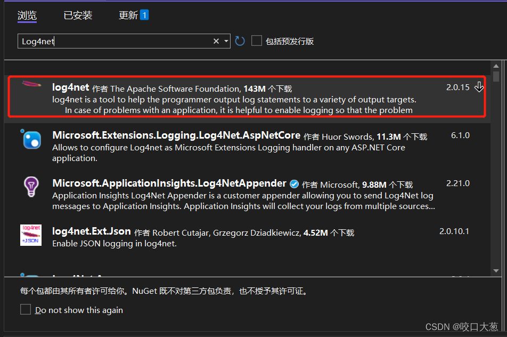Open the 更新 tab
This screenshot has height=337, width=507.
click(x=128, y=15)
